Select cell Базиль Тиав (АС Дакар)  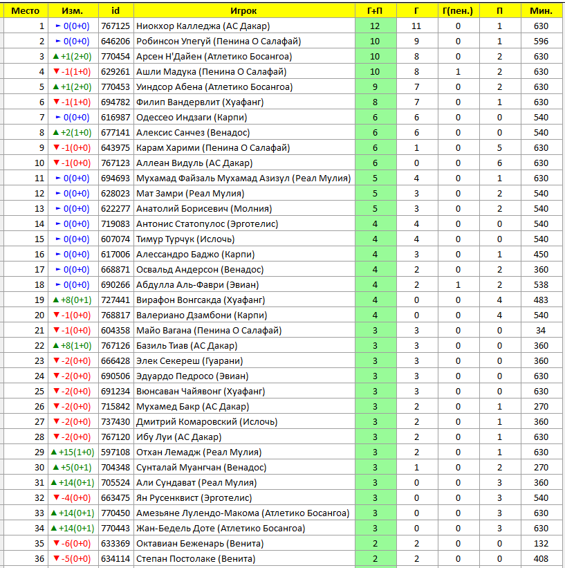click(x=244, y=346)
